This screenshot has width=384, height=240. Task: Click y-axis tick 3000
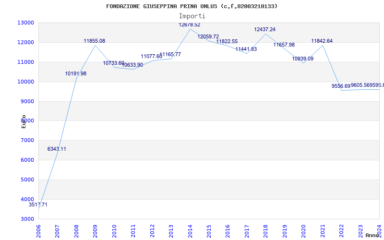pos(27,219)
